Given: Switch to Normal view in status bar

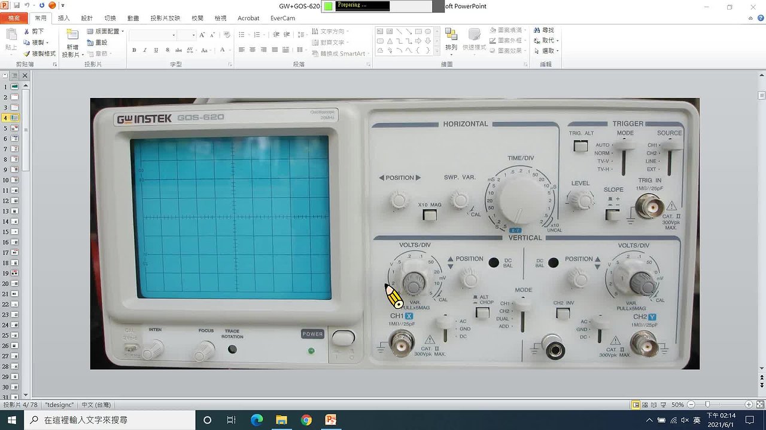Looking at the screenshot, I should [636, 405].
